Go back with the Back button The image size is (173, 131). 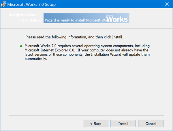click(95, 124)
